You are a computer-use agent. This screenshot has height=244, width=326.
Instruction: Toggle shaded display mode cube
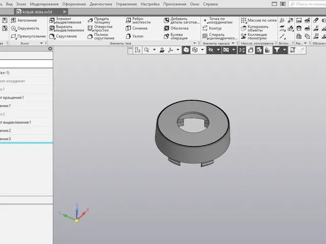[x=186, y=50]
